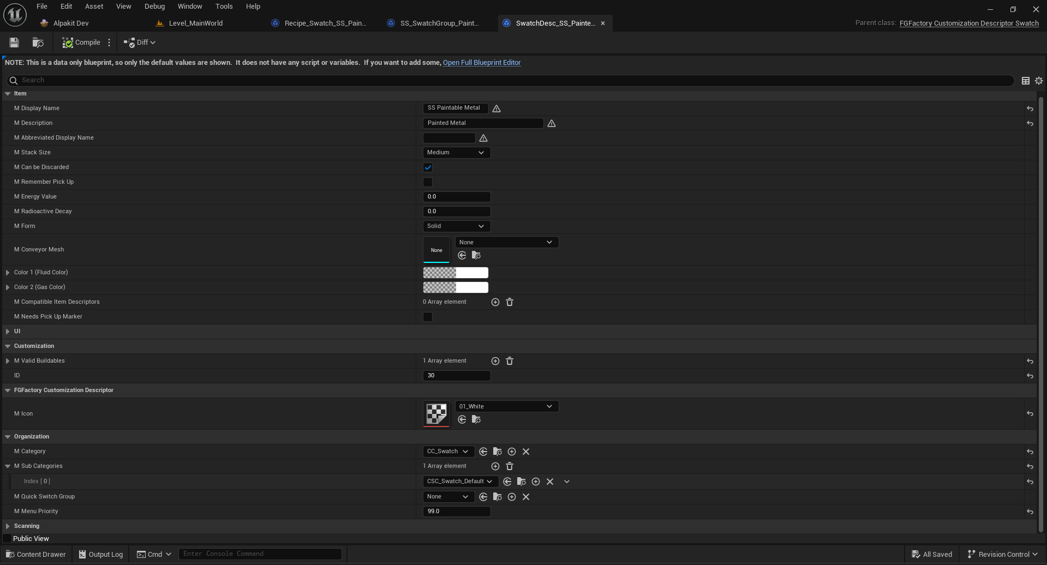Browse to M Quick Switch Group asset
The width and height of the screenshot is (1047, 565).
click(498, 497)
